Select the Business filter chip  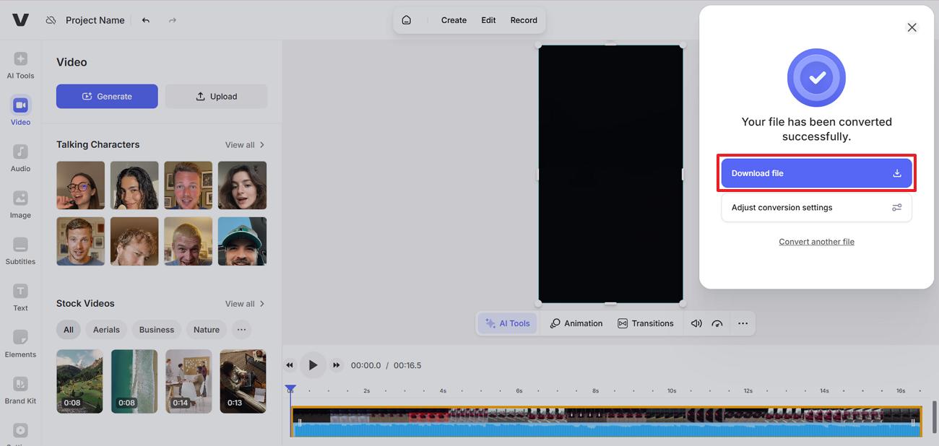(157, 330)
